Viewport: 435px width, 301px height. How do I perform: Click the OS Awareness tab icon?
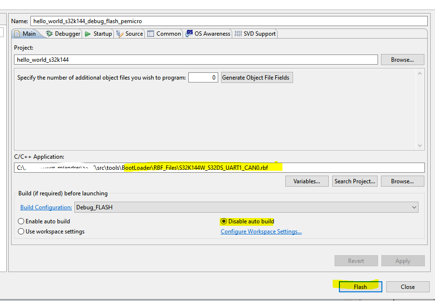pyautogui.click(x=189, y=33)
